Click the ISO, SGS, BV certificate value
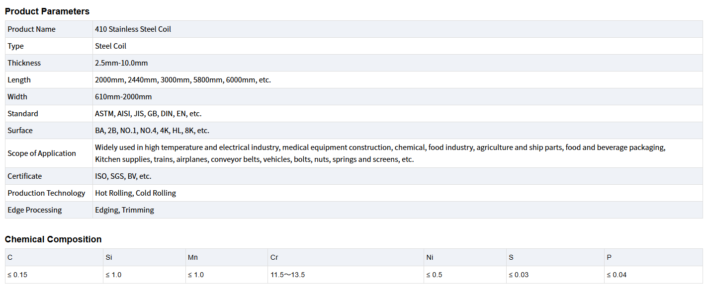 coord(123,176)
